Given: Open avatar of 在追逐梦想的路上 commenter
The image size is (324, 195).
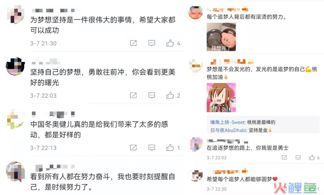Looking at the screenshot, I should (196, 144).
